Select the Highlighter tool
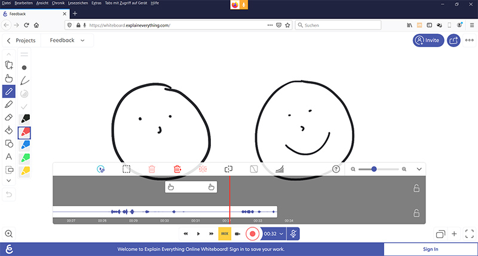This screenshot has height=256, width=478. click(9, 104)
